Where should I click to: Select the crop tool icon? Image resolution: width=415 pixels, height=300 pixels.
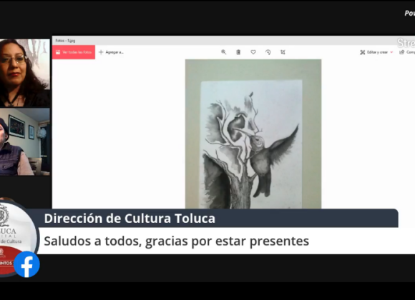tap(283, 52)
